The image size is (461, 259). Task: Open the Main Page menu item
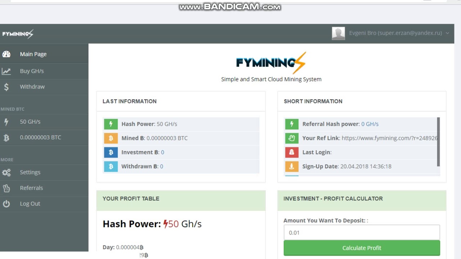point(44,54)
